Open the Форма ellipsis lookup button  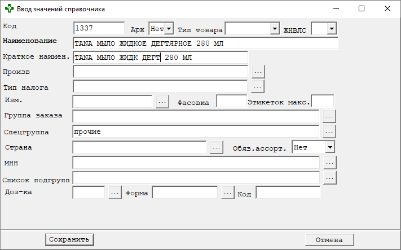(227, 193)
